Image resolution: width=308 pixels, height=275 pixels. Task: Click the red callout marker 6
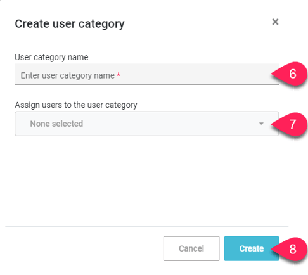(290, 74)
